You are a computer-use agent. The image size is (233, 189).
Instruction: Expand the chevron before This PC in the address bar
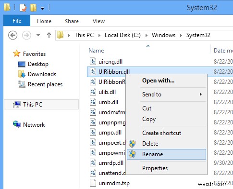click(69, 35)
